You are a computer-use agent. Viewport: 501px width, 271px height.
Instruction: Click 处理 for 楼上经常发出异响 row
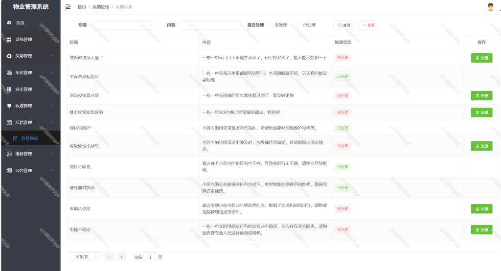coord(481,113)
